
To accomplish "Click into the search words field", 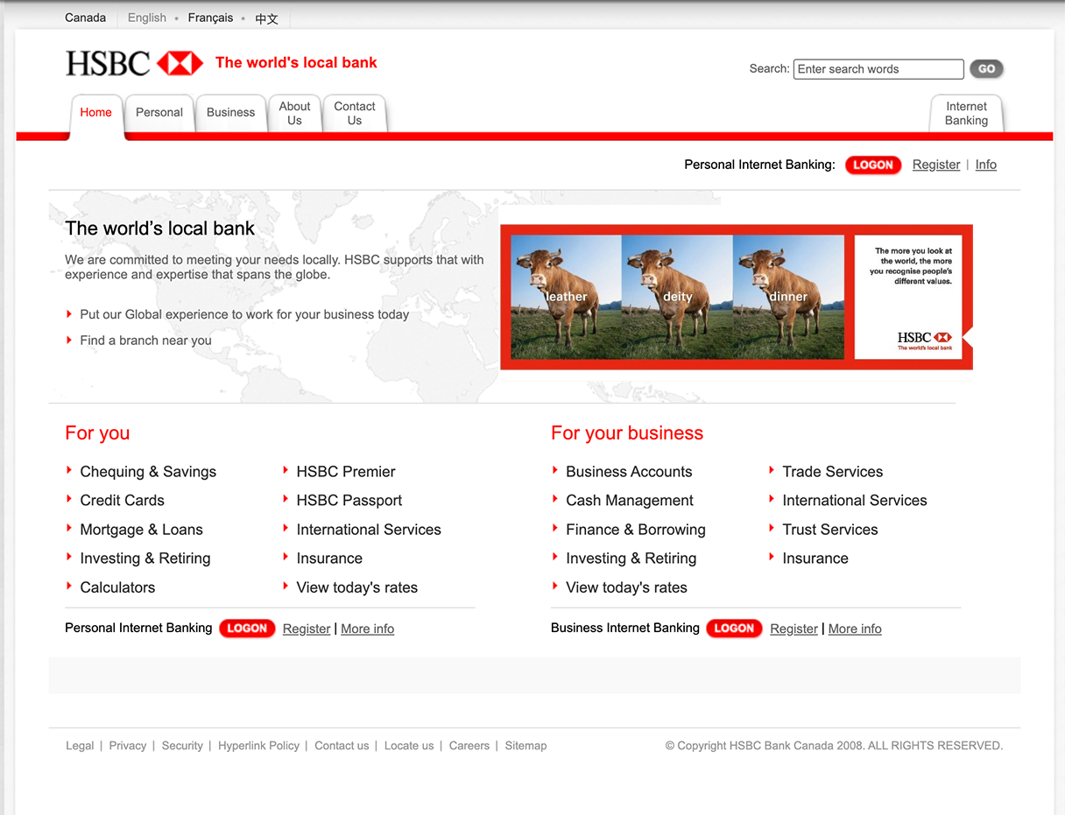I will (878, 69).
